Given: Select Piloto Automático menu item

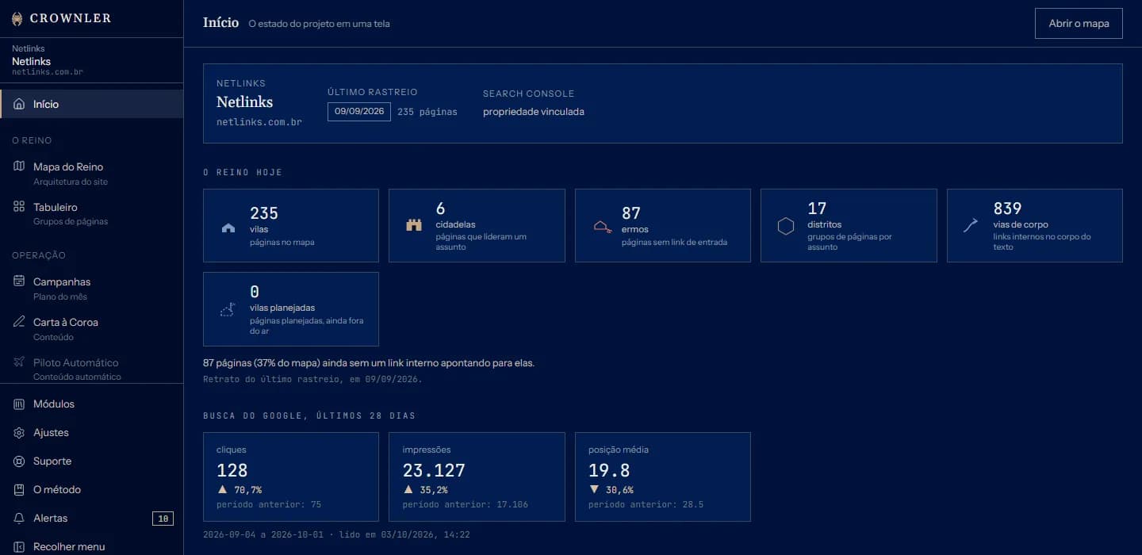Looking at the screenshot, I should [x=91, y=369].
